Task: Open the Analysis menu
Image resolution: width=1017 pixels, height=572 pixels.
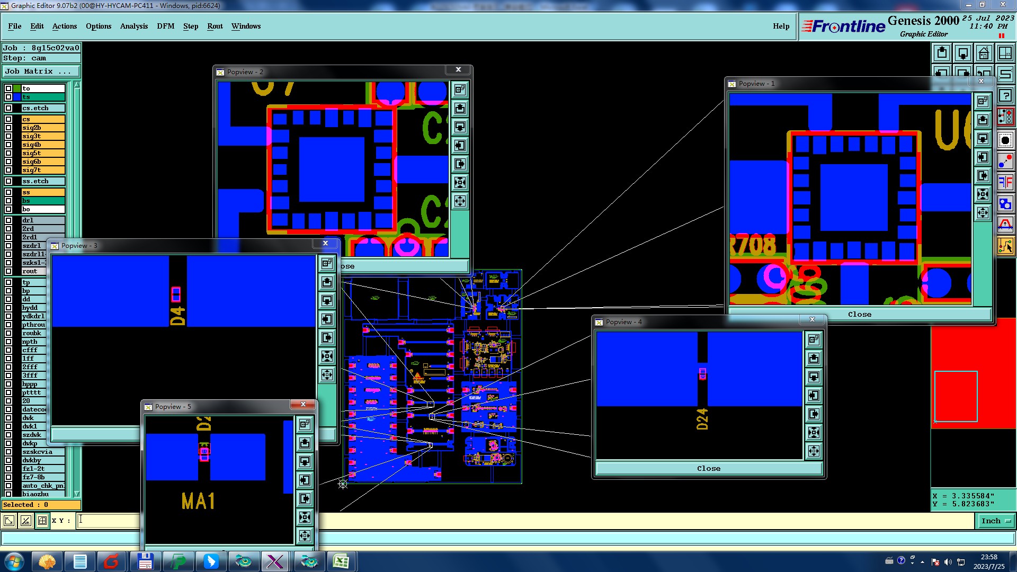Action: coord(133,26)
